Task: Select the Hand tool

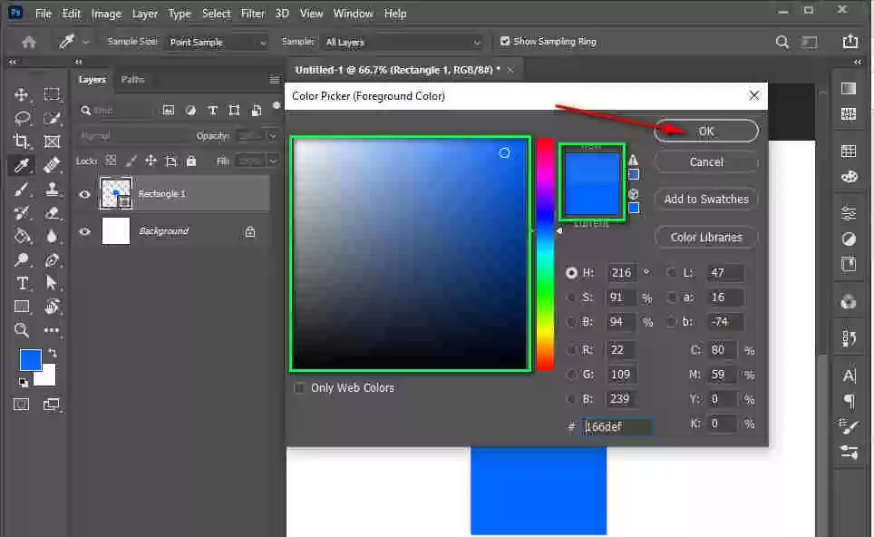Action: click(52, 306)
